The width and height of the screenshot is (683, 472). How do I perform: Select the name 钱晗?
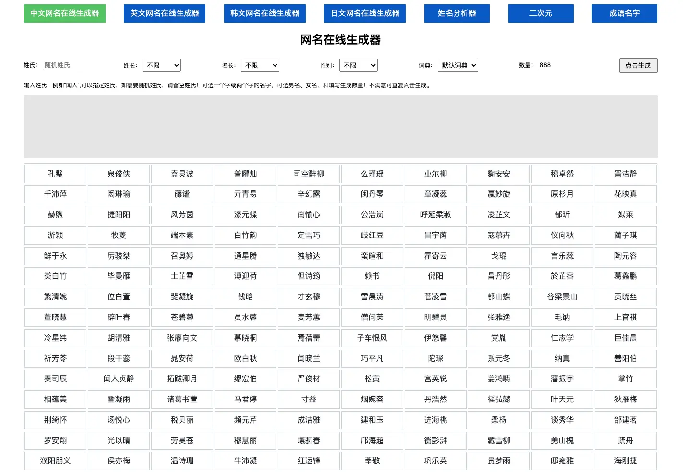pos(246,297)
